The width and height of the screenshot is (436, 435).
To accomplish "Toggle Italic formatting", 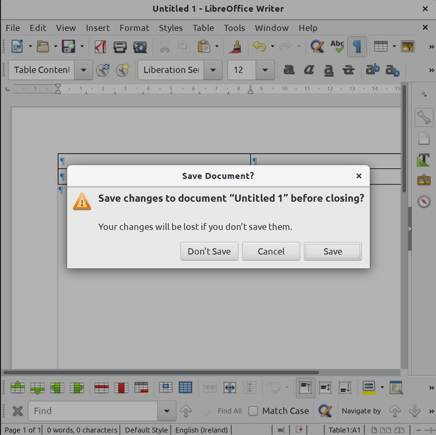I will point(309,70).
